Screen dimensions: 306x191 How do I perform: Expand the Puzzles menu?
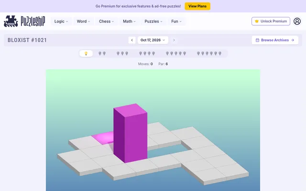(153, 21)
